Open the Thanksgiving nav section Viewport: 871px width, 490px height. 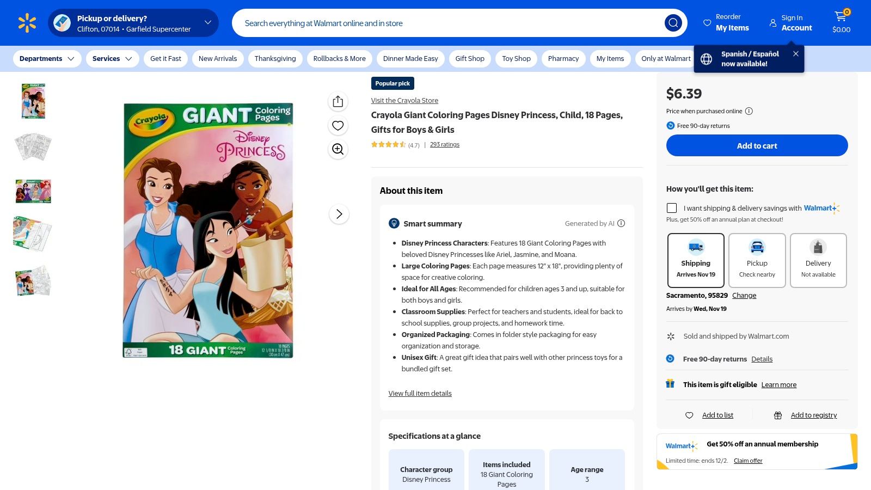click(x=275, y=58)
